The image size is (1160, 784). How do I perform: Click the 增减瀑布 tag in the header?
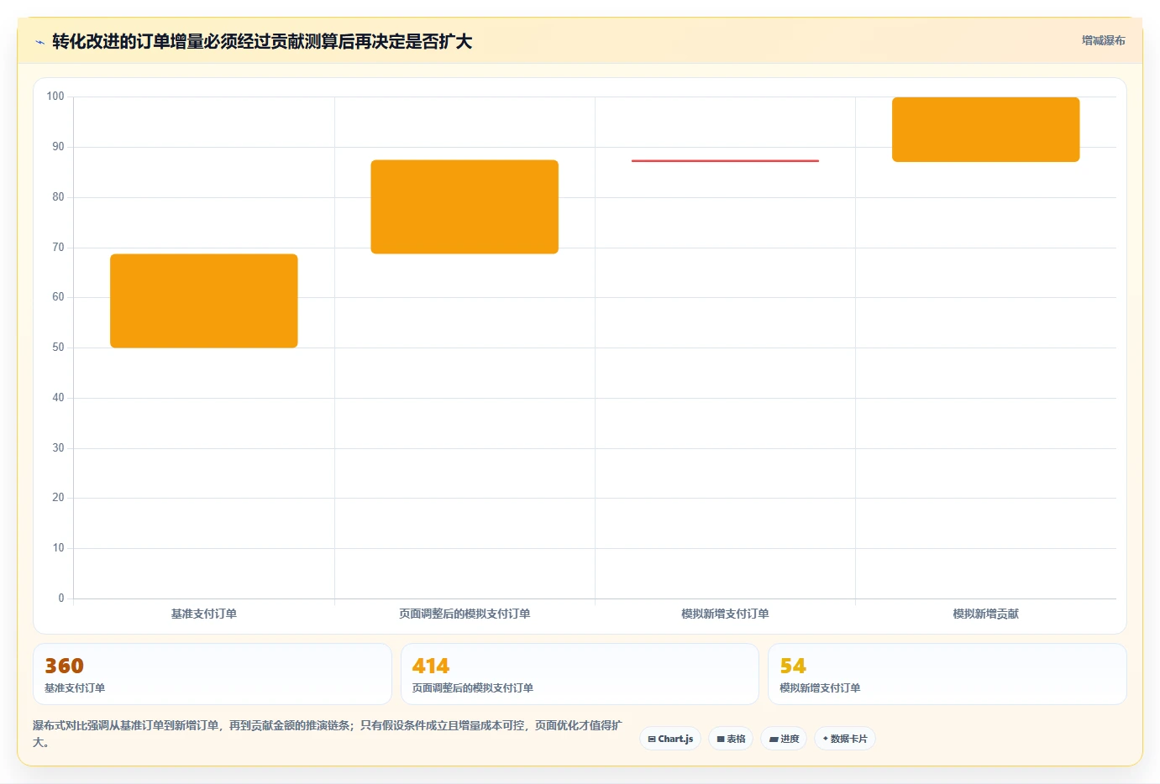(x=1103, y=40)
